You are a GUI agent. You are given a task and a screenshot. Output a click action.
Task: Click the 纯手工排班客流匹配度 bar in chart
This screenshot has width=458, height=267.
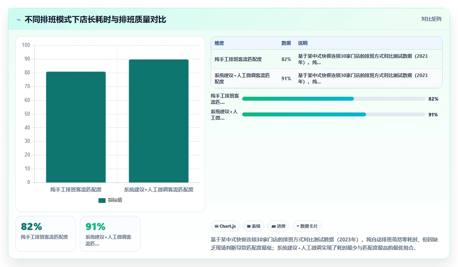click(x=76, y=127)
